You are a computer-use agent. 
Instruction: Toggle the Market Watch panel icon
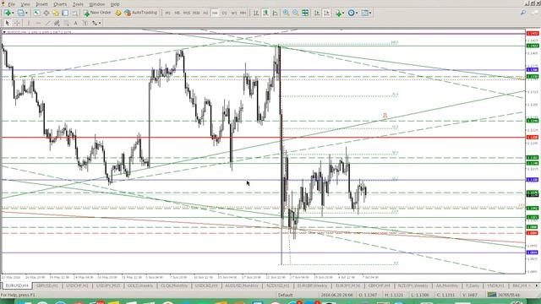[36, 13]
